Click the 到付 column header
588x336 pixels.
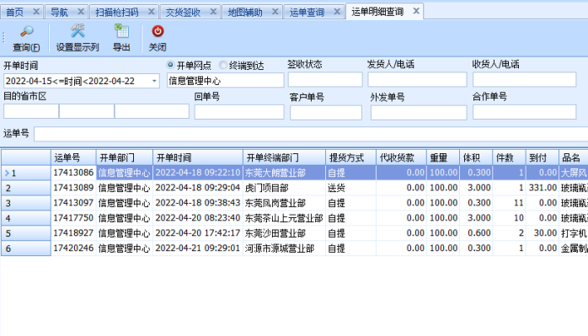pyautogui.click(x=543, y=157)
